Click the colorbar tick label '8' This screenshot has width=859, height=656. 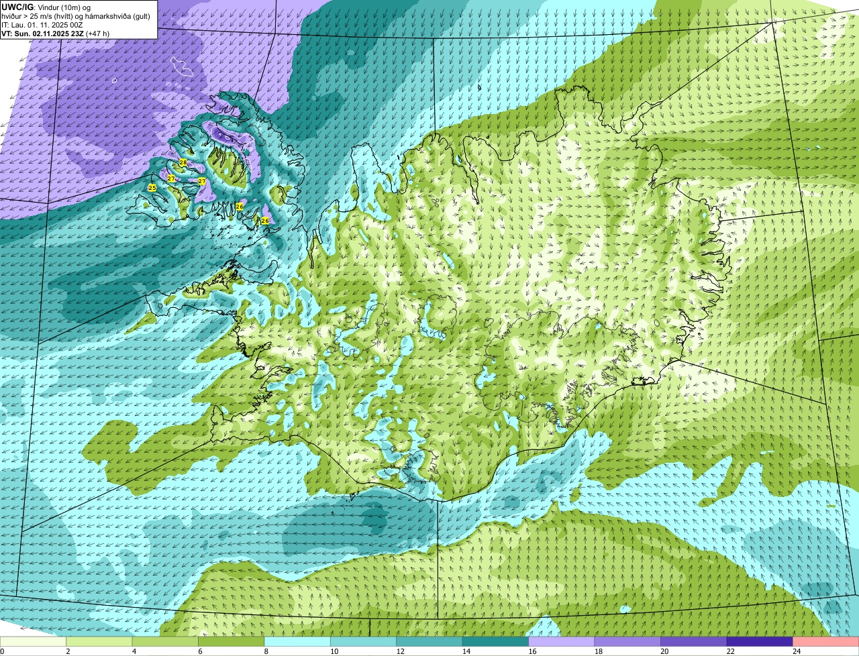click(x=266, y=651)
